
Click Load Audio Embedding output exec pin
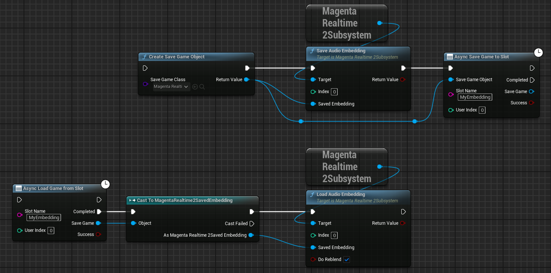click(403, 212)
